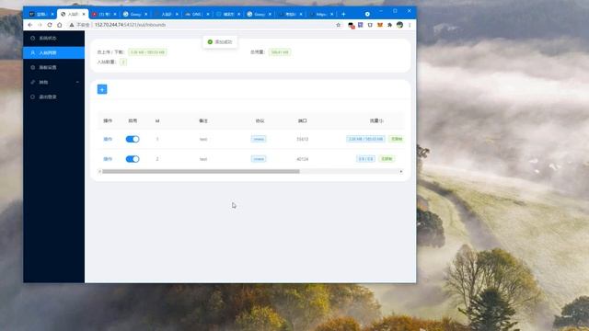This screenshot has height=331, width=589.
Task: Click the Chrome profile avatar
Action: [x=399, y=25]
